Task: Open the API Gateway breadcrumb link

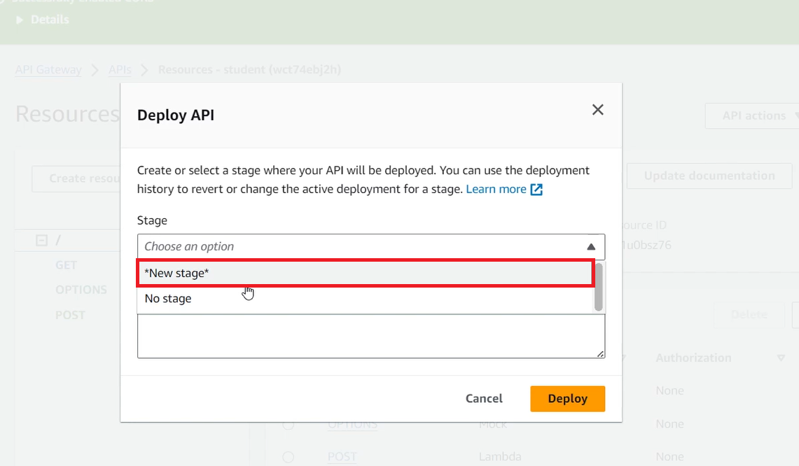Action: tap(48, 69)
